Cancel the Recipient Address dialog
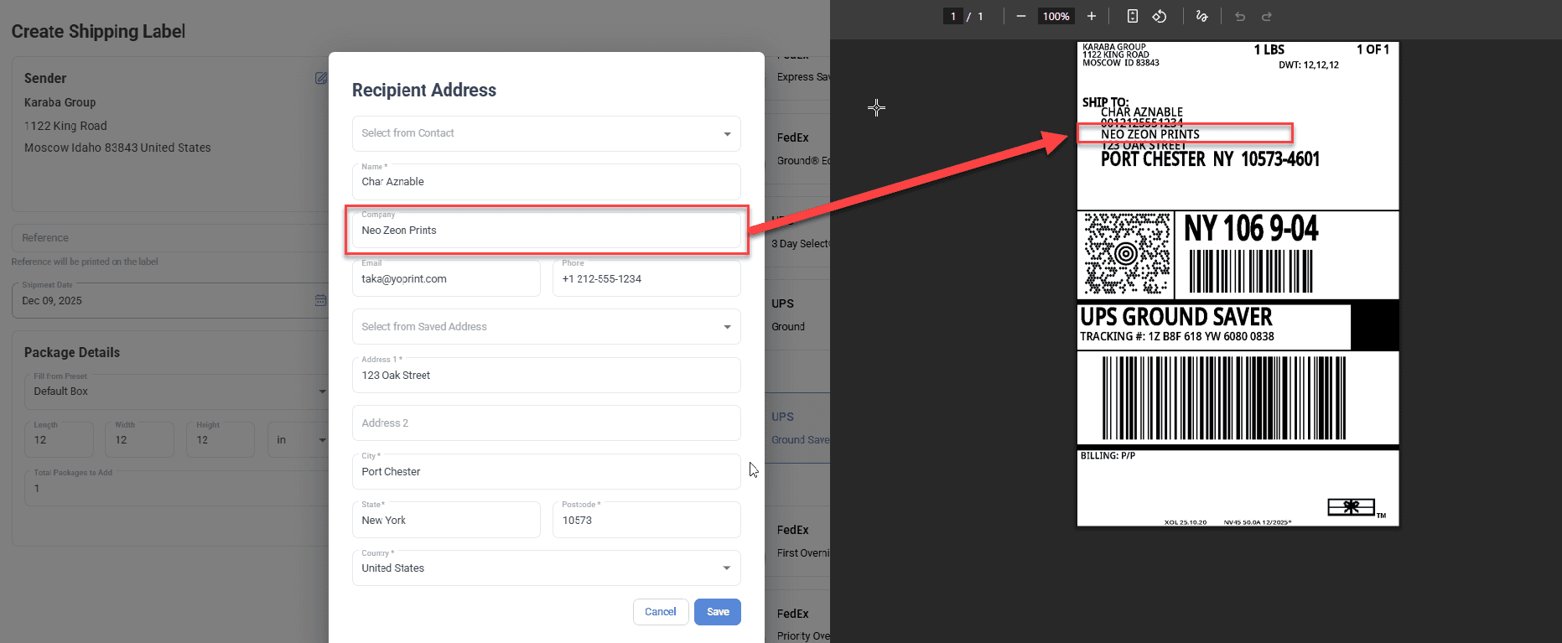Viewport: 1562px width, 643px height. (x=660, y=612)
